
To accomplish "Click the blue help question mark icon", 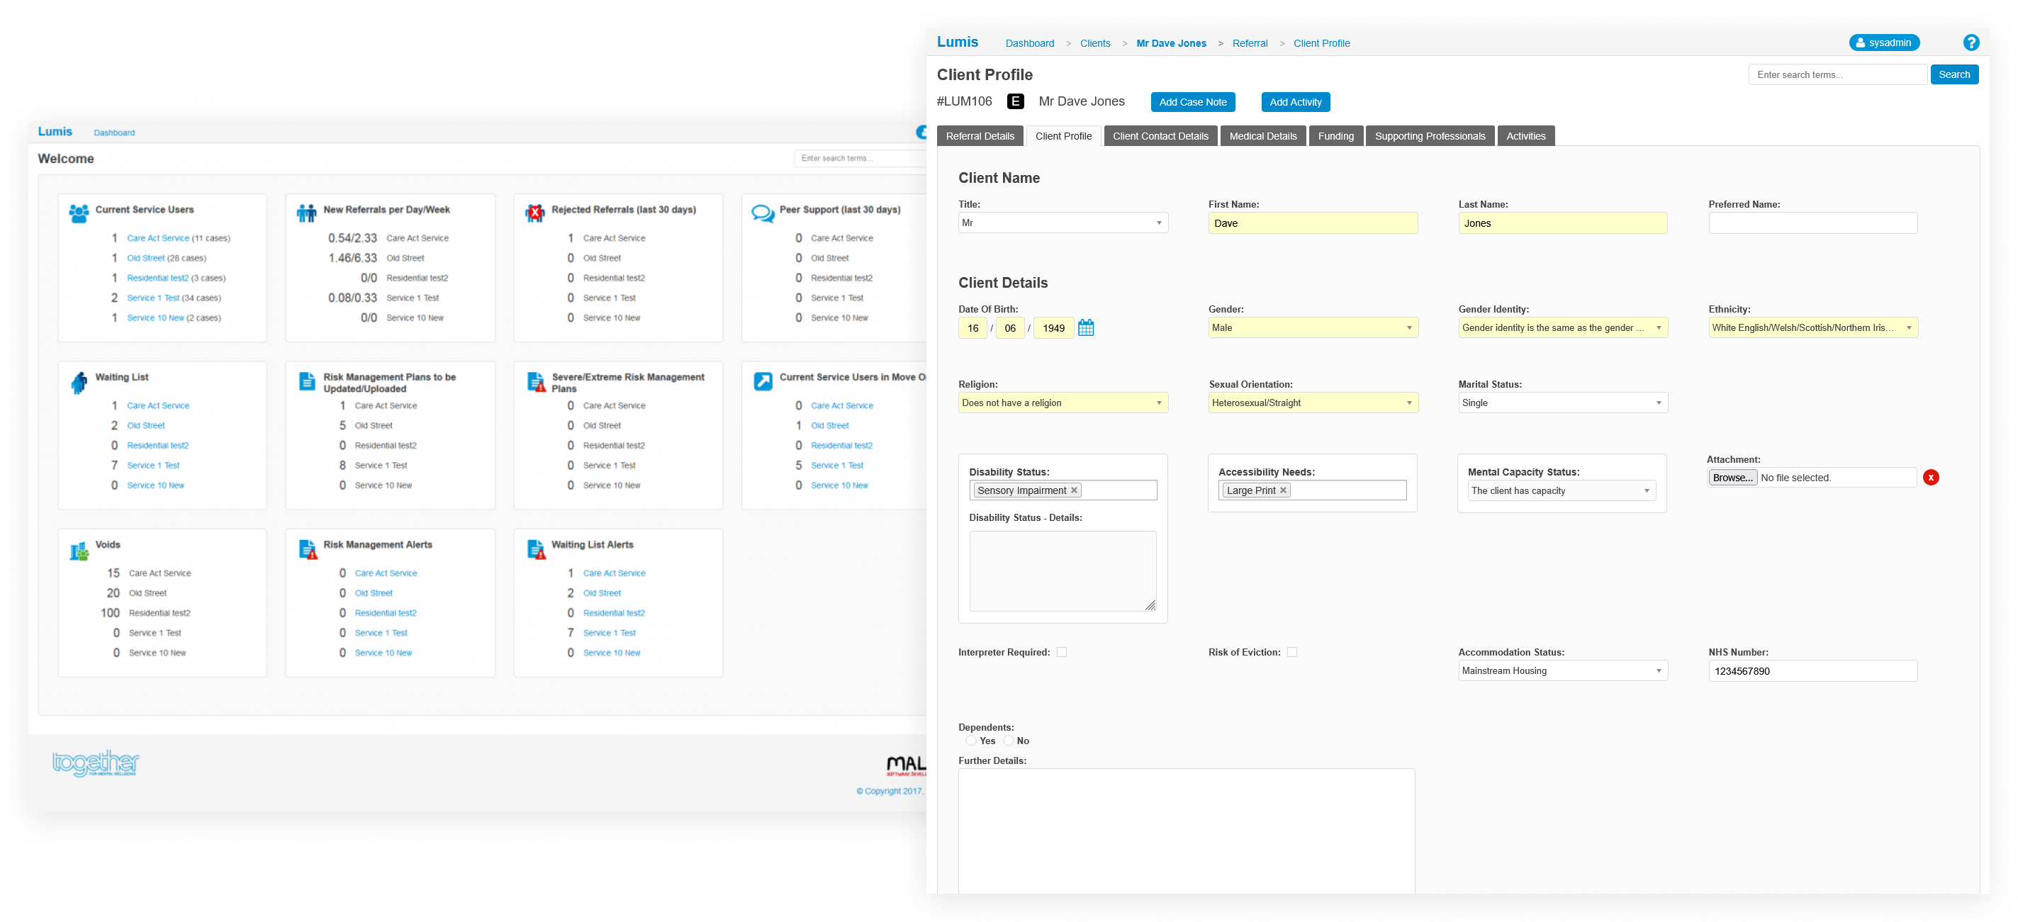I will pos(1971,43).
